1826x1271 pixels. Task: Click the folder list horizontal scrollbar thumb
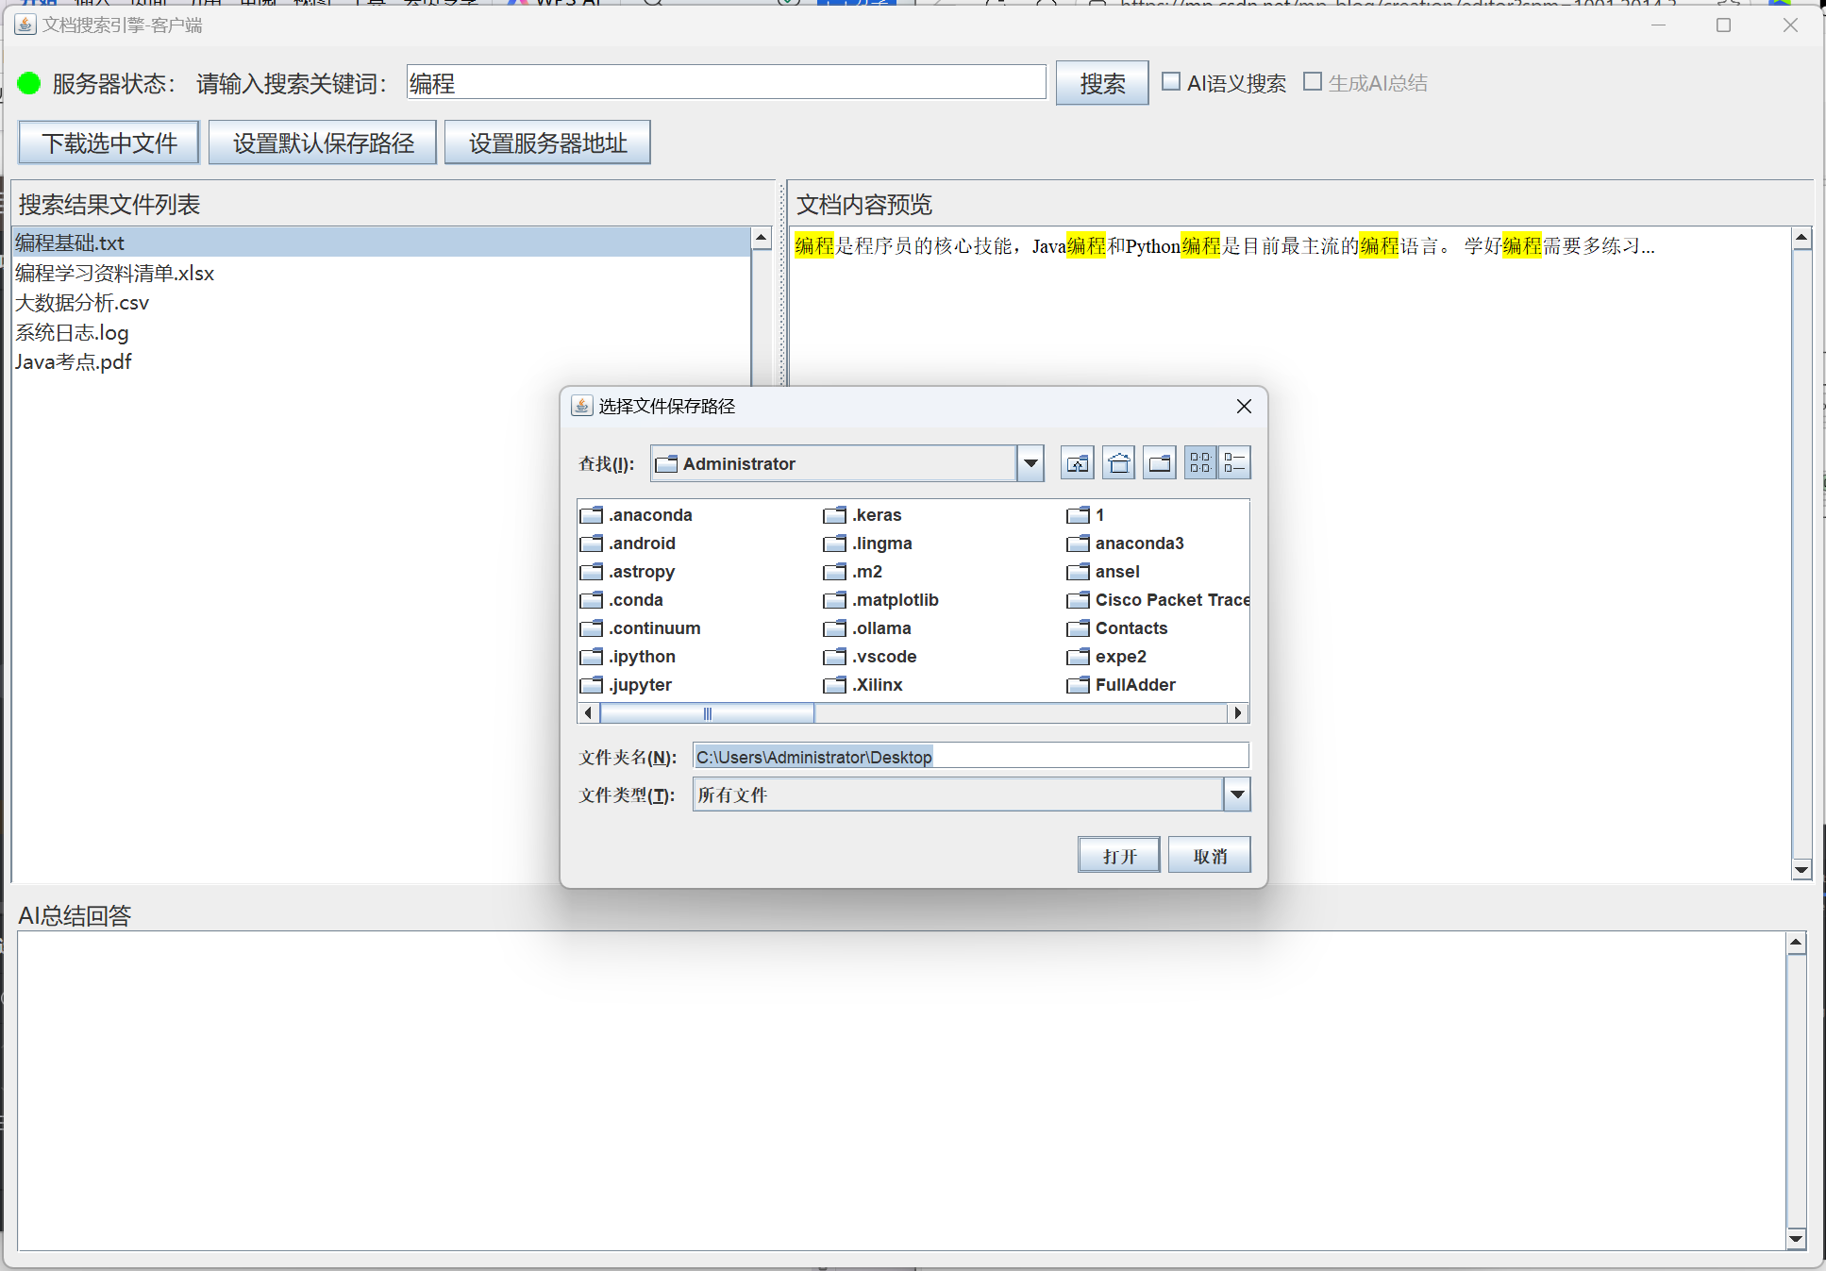pyautogui.click(x=707, y=713)
